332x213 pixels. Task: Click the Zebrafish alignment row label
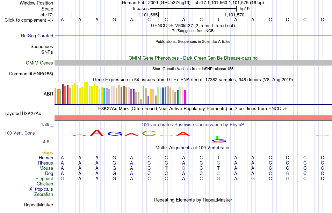click(44, 195)
